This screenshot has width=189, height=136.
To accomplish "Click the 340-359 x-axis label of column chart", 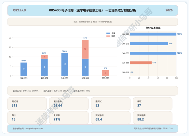I will [65, 78].
